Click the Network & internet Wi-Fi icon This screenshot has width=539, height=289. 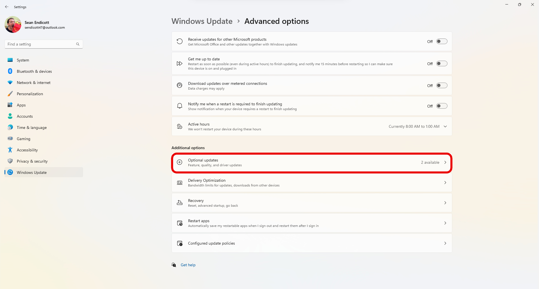click(10, 83)
